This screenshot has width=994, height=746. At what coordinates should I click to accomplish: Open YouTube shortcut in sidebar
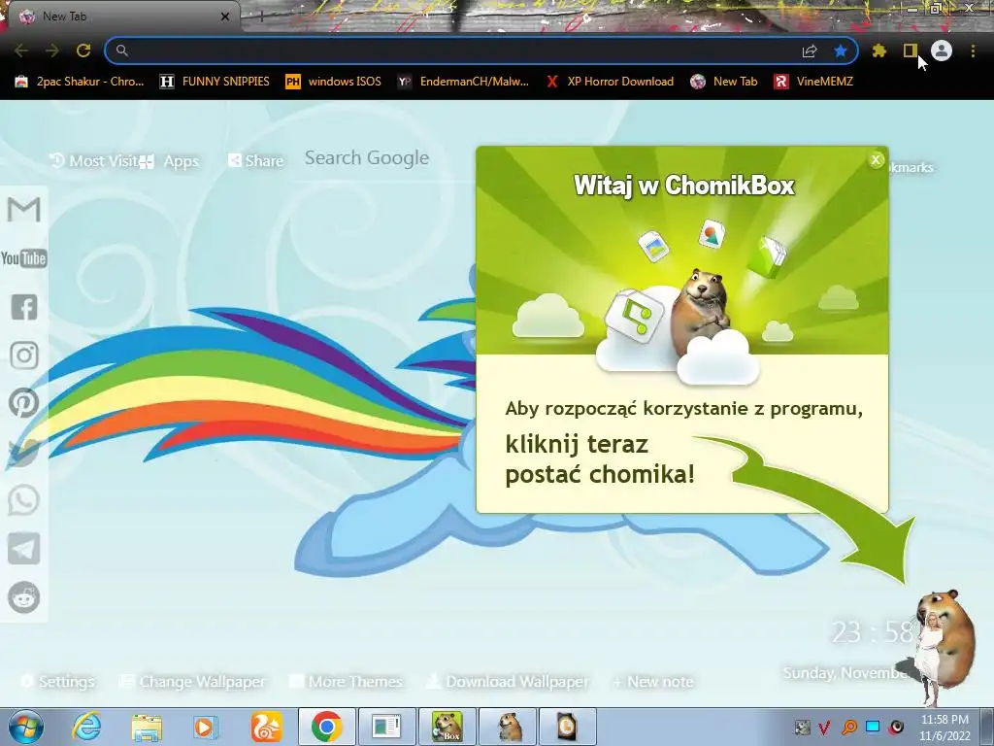click(x=24, y=258)
